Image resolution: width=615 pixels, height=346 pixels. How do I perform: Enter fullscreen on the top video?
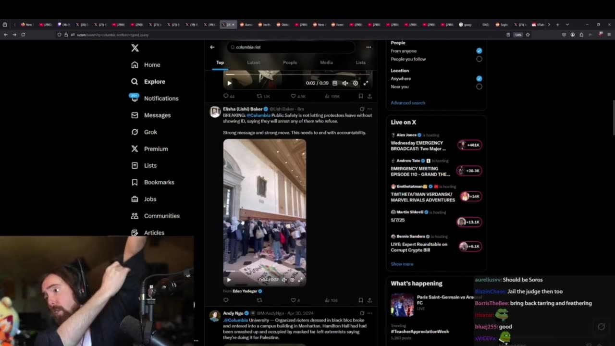pos(366,83)
